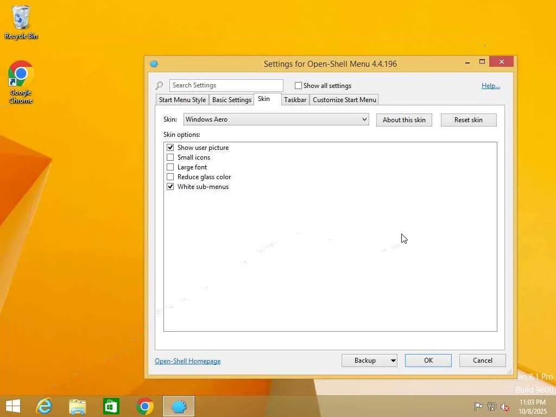Screen dimensions: 556x417
Task: Uncheck Show user picture
Action: click(170, 148)
